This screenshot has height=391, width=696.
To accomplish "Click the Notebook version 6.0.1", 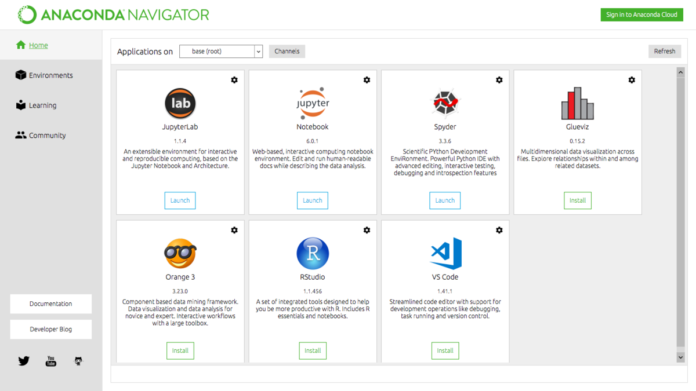I will pos(313,141).
